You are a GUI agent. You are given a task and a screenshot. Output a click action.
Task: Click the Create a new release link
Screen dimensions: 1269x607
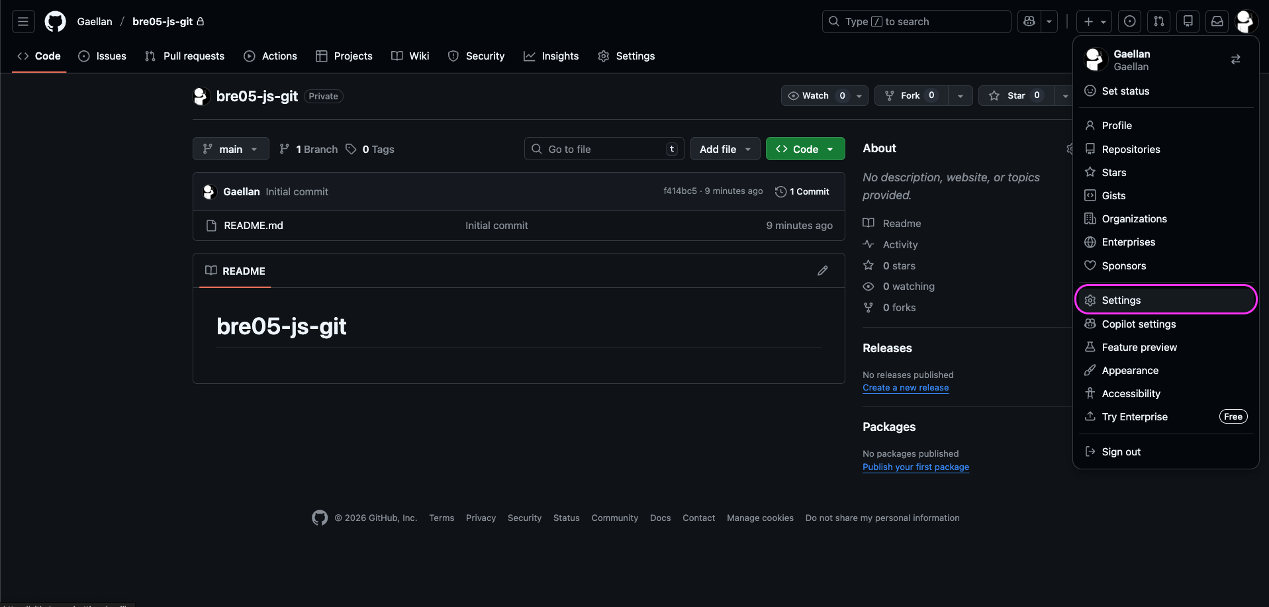[x=905, y=387]
